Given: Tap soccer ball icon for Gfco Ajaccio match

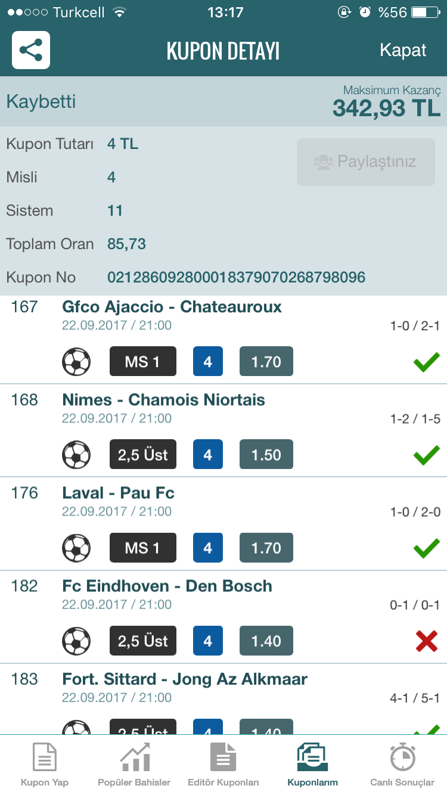Looking at the screenshot, I should [x=76, y=362].
